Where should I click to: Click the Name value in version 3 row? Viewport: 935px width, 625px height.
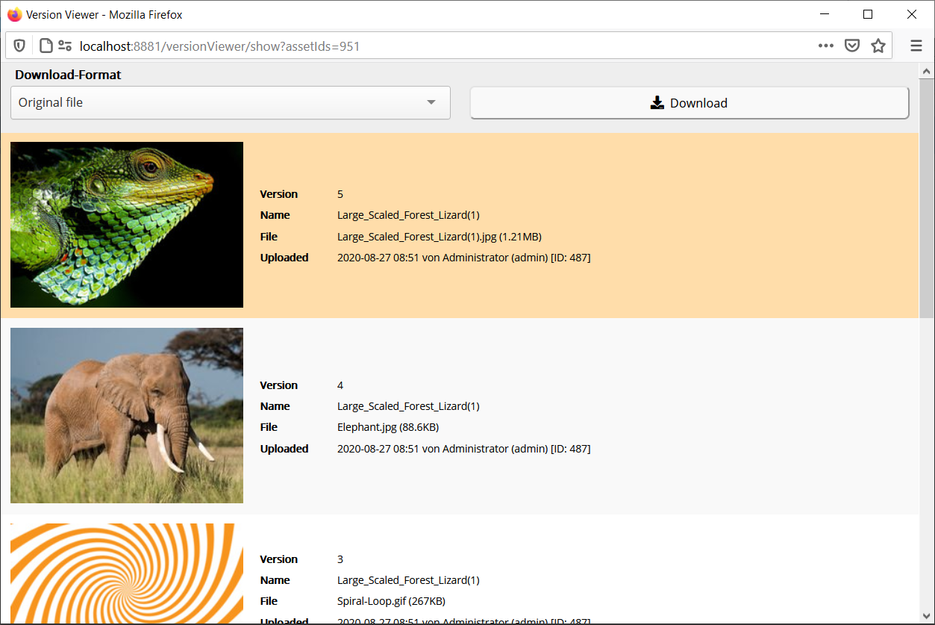408,580
